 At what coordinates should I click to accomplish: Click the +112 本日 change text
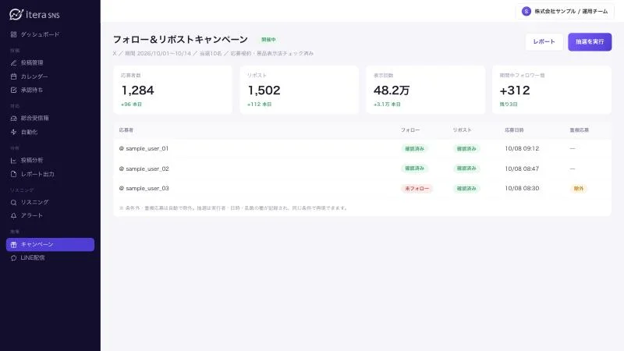(x=259, y=105)
